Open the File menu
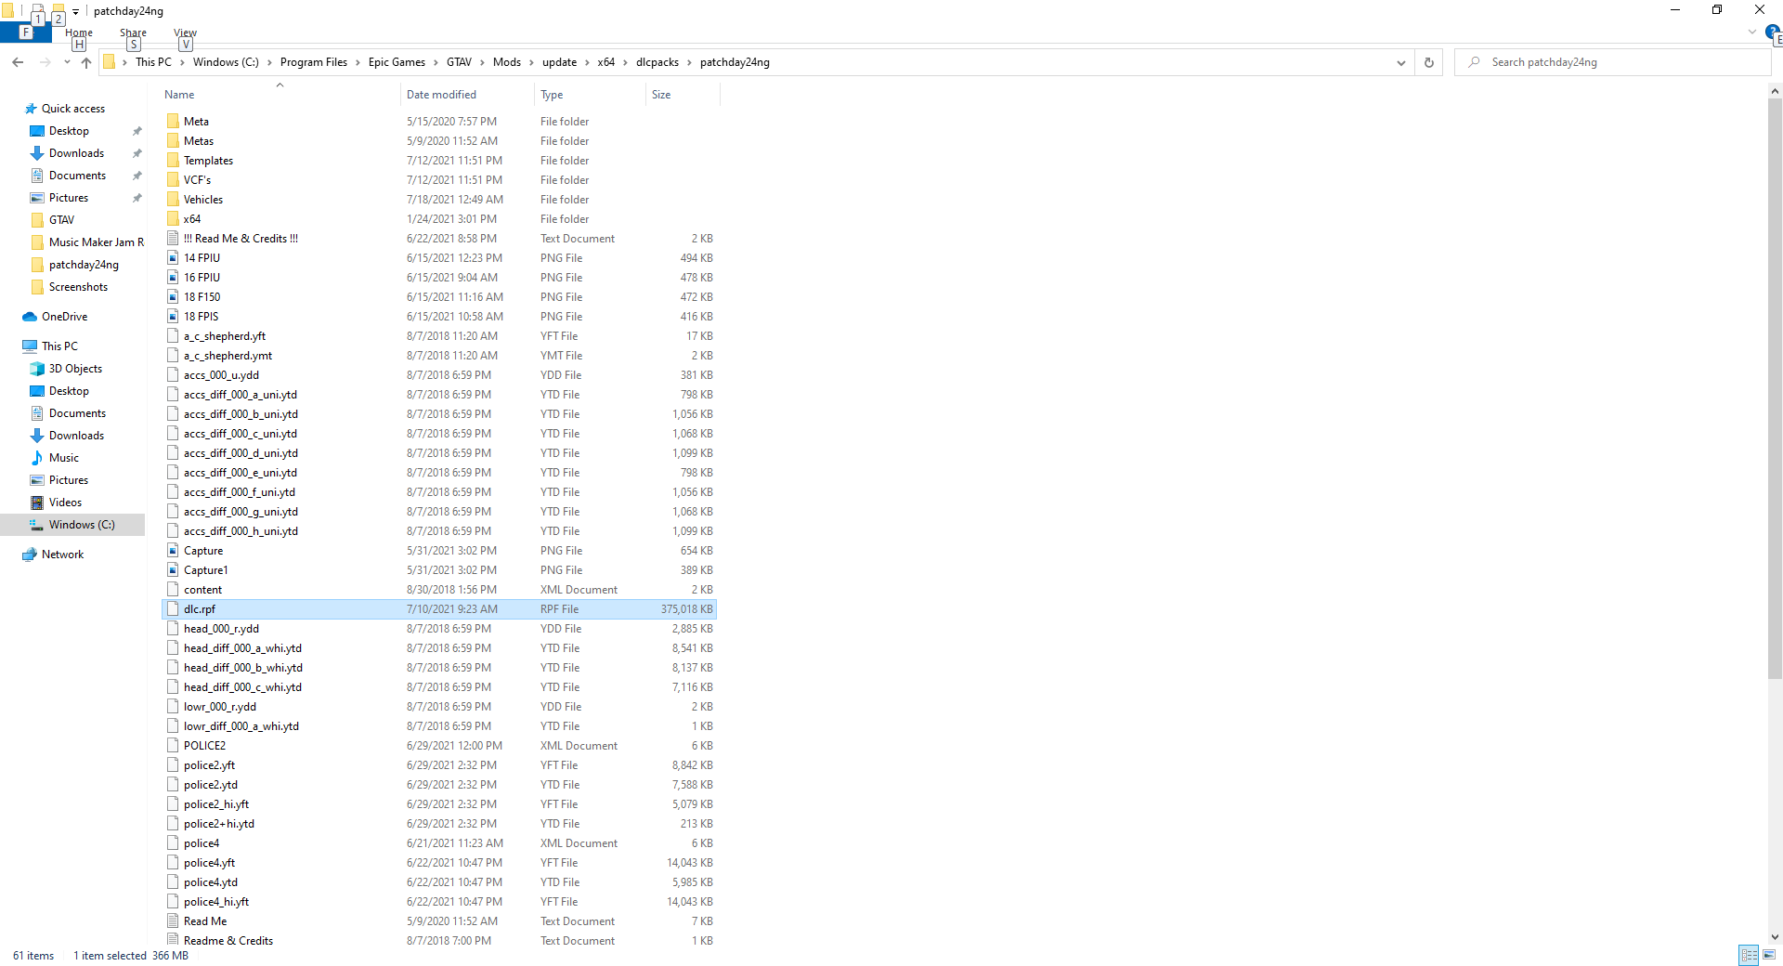The width and height of the screenshot is (1783, 966). [x=25, y=33]
